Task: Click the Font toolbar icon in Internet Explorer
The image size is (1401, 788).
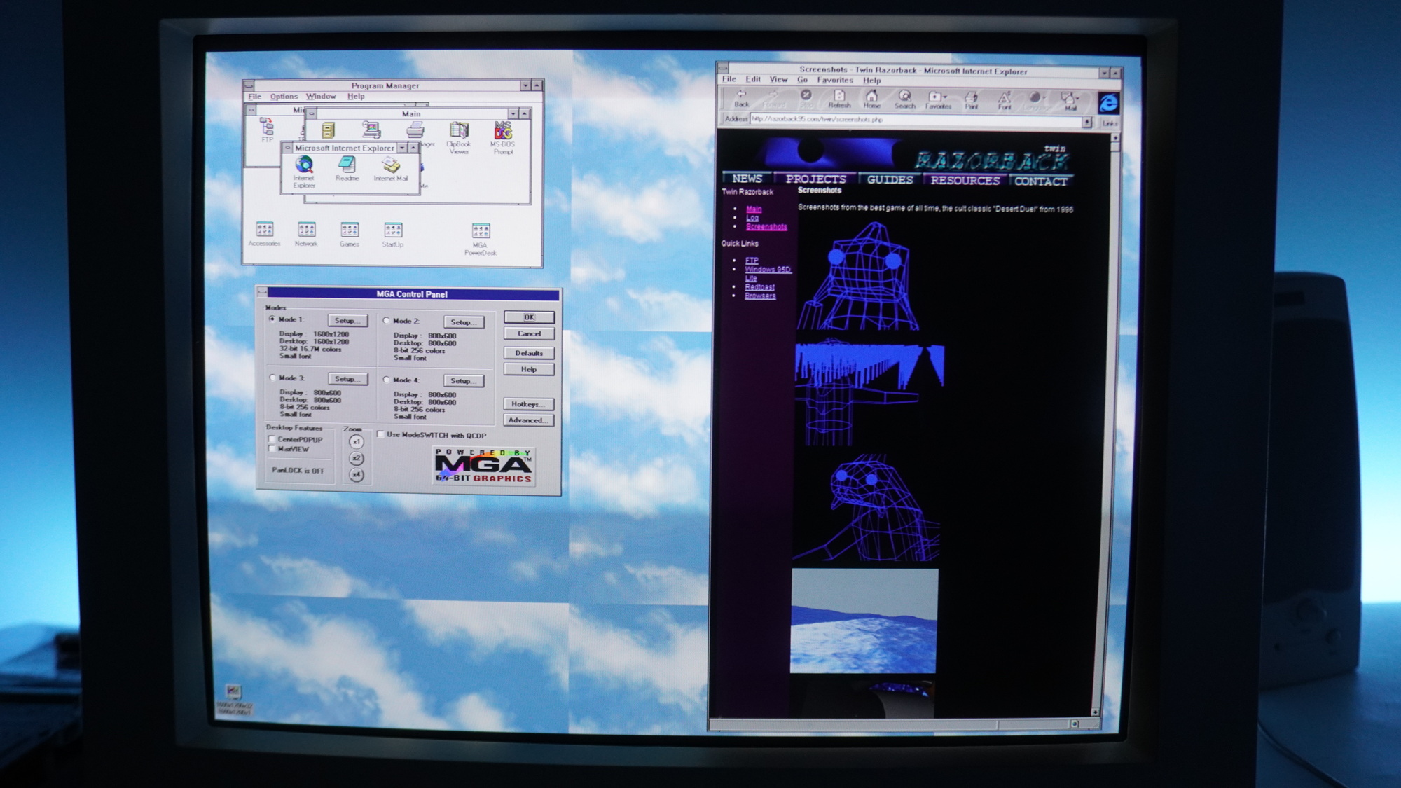Action: pos(1005,100)
